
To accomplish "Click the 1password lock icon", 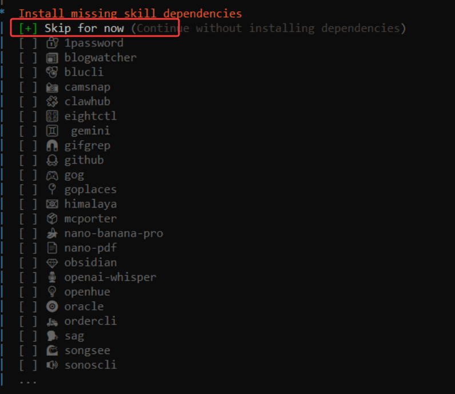I will point(52,43).
